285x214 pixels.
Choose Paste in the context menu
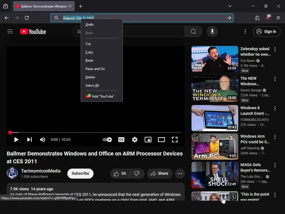102,60
